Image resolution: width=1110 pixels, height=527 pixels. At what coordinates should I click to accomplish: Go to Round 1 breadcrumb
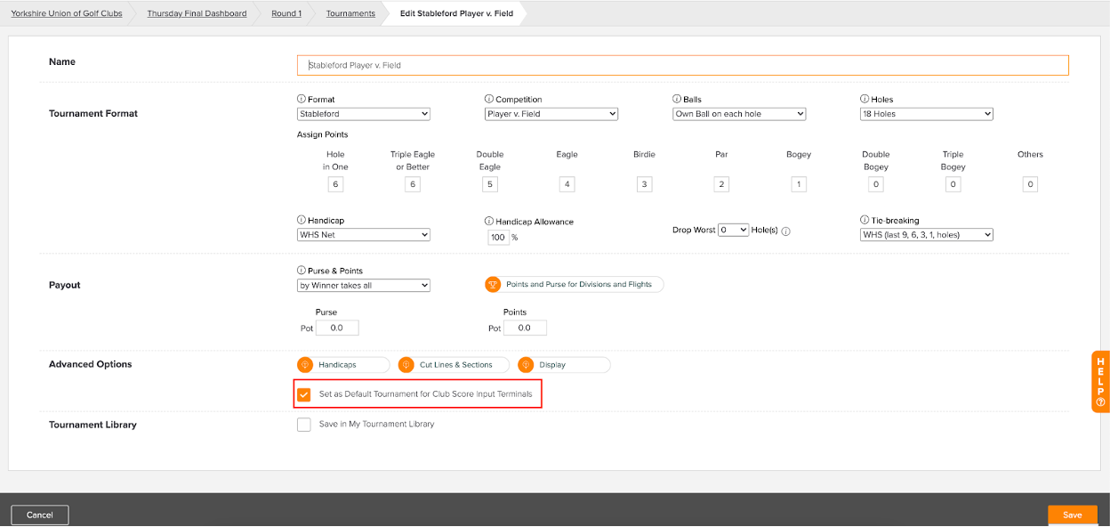pyautogui.click(x=286, y=13)
